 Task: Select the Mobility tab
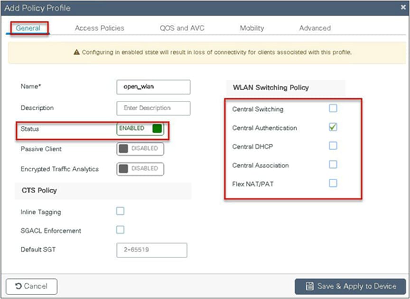point(252,28)
